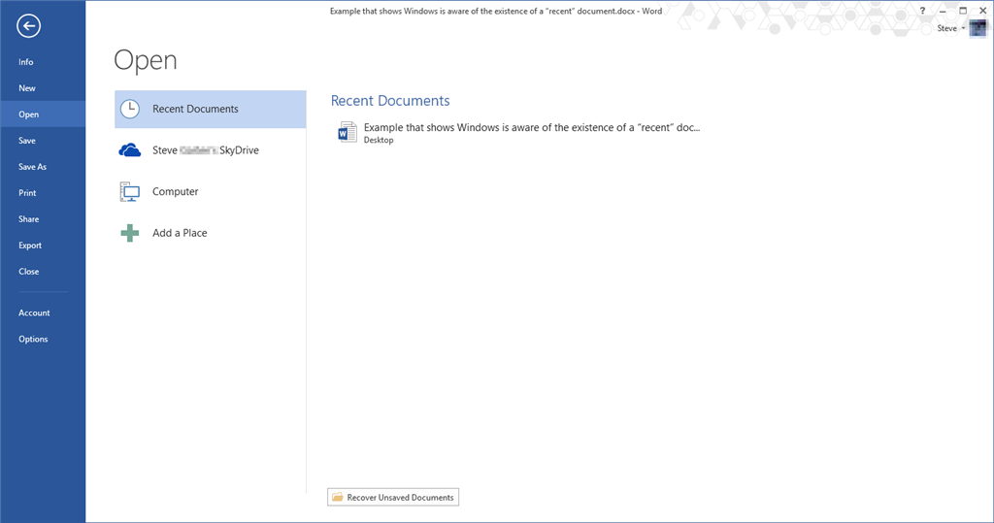Click the green plus Add a Place icon
The width and height of the screenshot is (994, 523).
(130, 233)
